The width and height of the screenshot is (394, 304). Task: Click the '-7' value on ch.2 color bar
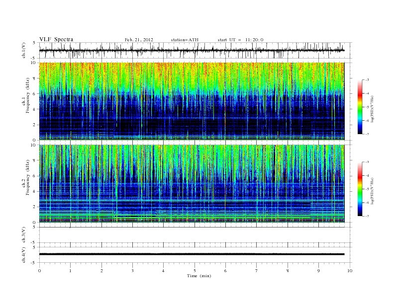tap(367, 216)
